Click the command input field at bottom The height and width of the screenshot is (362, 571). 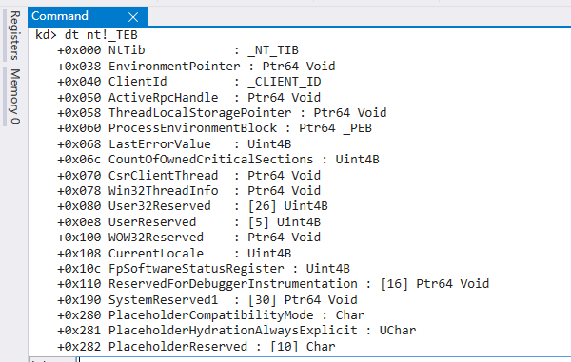(x=325, y=359)
